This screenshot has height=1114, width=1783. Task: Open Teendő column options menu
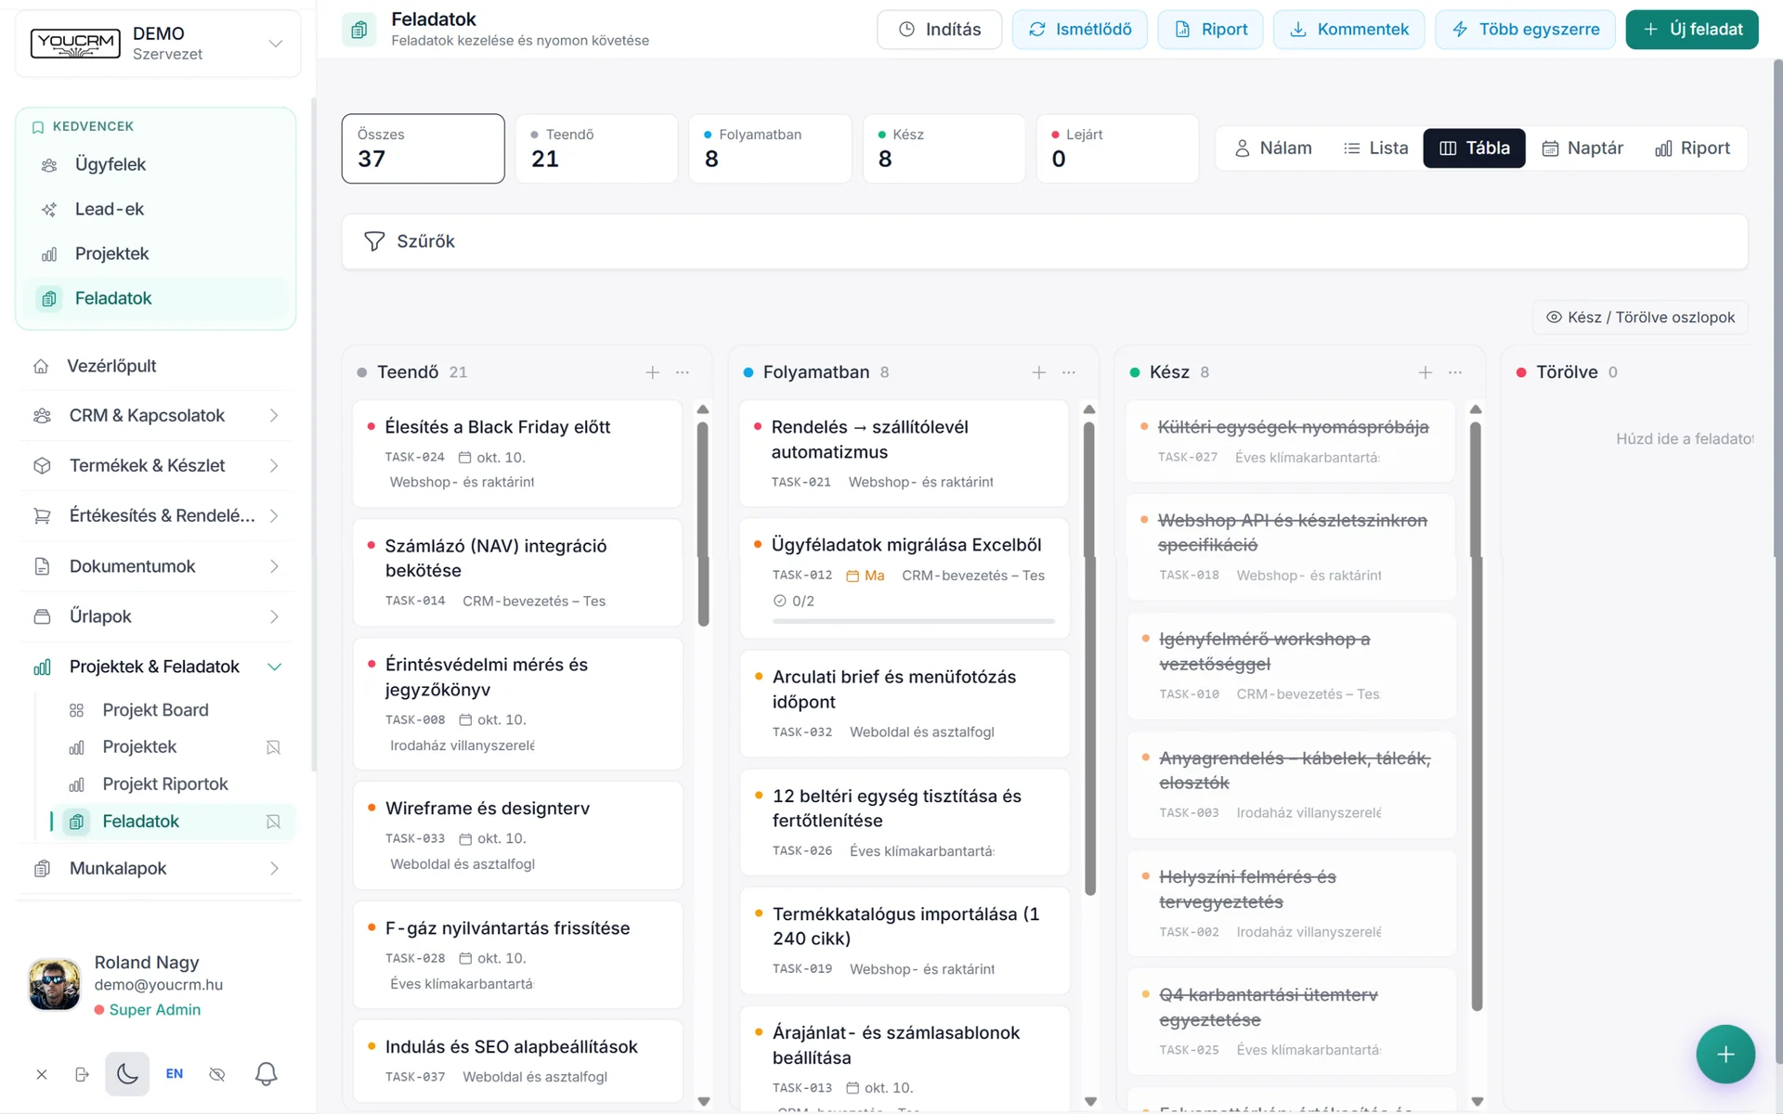683,372
